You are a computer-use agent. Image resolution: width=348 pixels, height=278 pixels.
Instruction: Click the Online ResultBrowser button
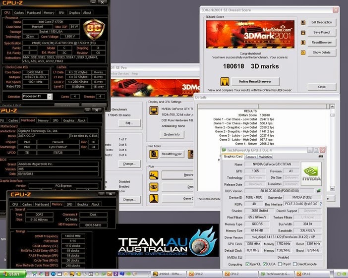pyautogui.click(x=255, y=82)
